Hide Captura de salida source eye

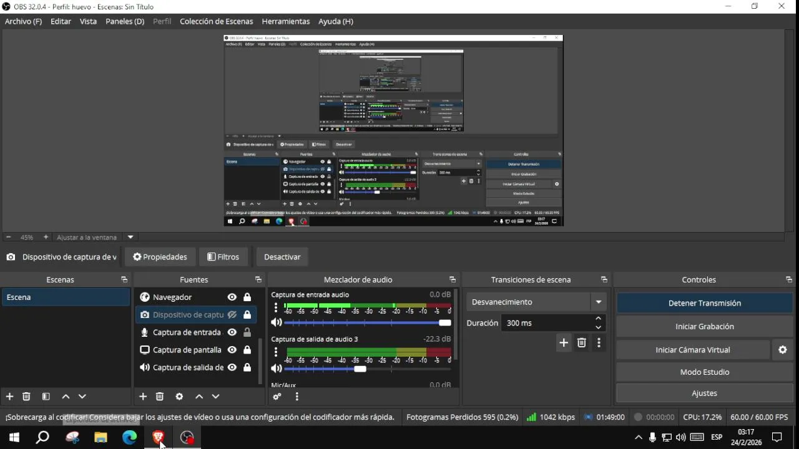[x=232, y=367]
